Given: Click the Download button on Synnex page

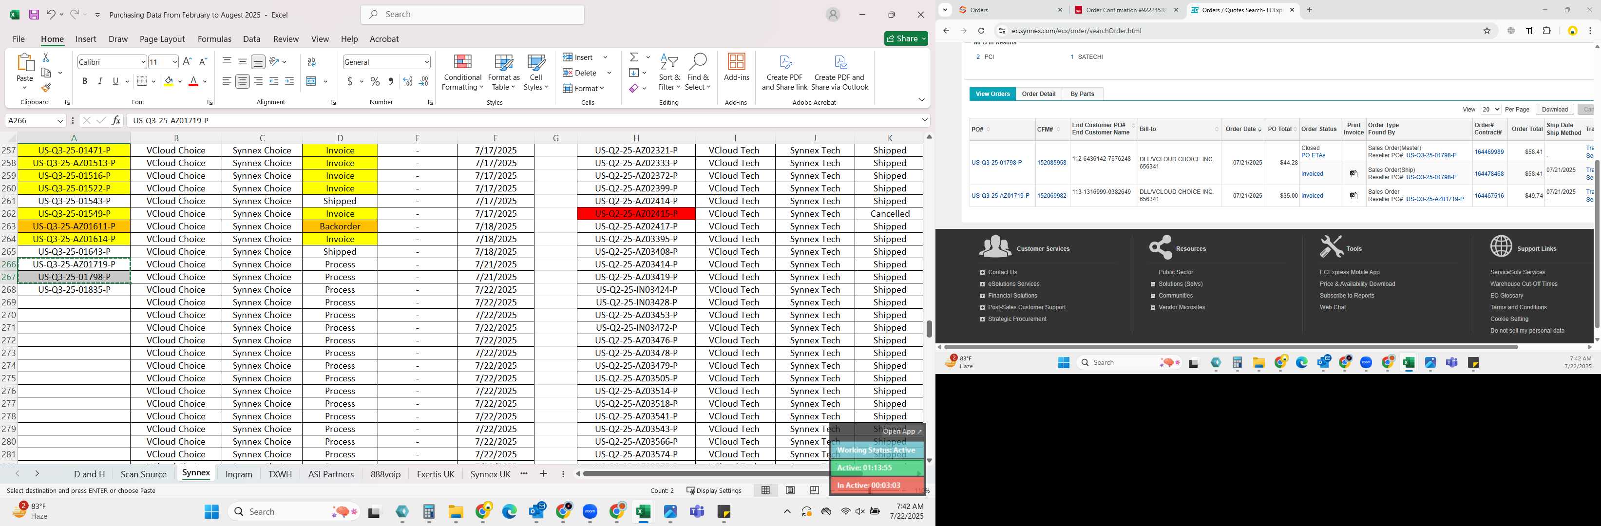Looking at the screenshot, I should pyautogui.click(x=1554, y=109).
